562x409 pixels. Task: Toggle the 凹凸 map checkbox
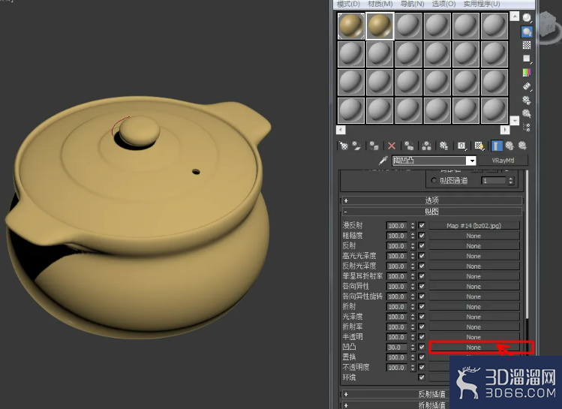click(x=422, y=347)
